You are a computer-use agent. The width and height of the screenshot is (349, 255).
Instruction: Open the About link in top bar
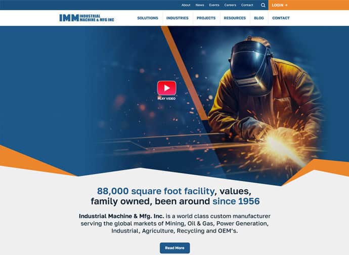(186, 5)
